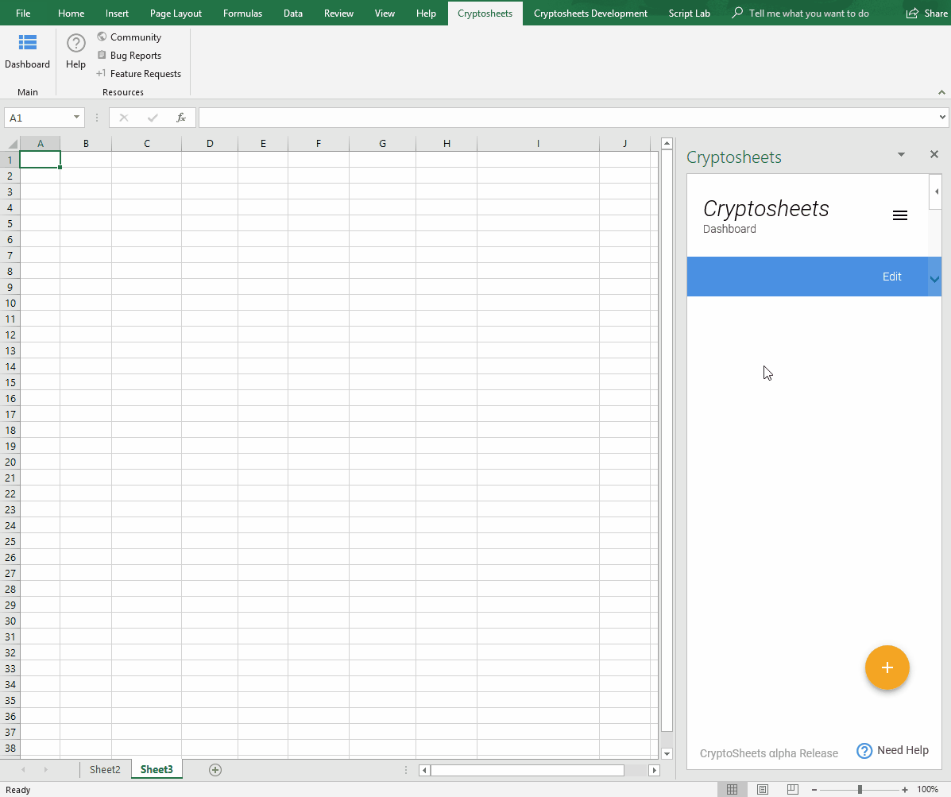951x797 pixels.
Task: Select column header G
Action: coord(383,144)
